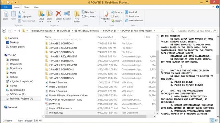Screen dimensions: 220x123
Task: Sort by the Type column header
Action: 124,37
